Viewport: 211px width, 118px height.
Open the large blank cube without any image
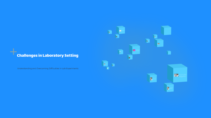[166, 30]
